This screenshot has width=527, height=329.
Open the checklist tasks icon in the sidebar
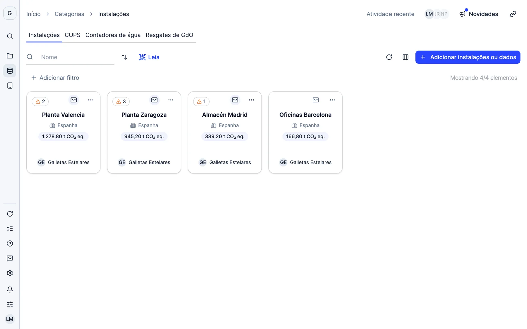tap(10, 229)
